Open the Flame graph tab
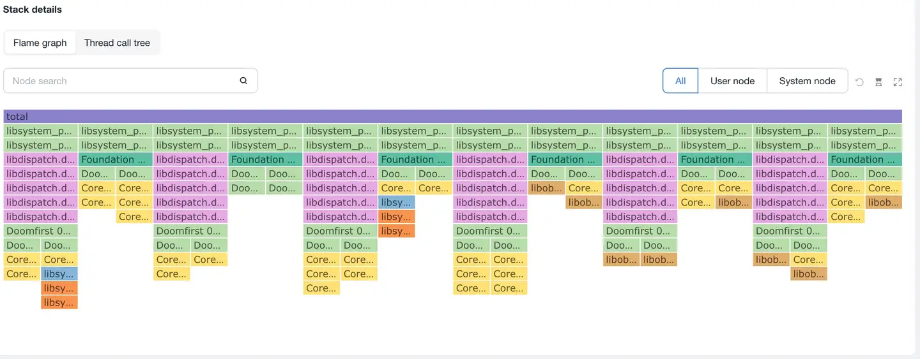The height and width of the screenshot is (359, 920). [40, 43]
